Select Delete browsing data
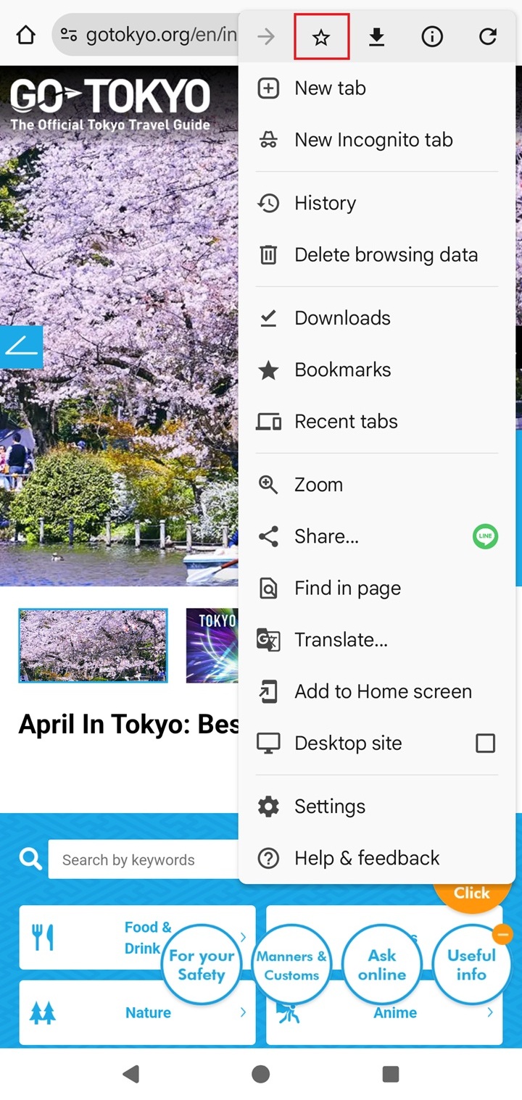522x1100 pixels. click(x=385, y=255)
